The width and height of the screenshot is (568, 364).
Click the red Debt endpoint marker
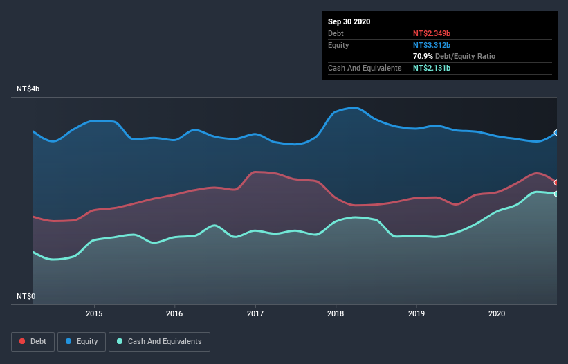point(556,183)
